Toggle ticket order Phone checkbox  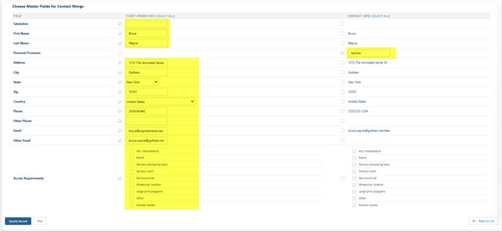pos(120,111)
